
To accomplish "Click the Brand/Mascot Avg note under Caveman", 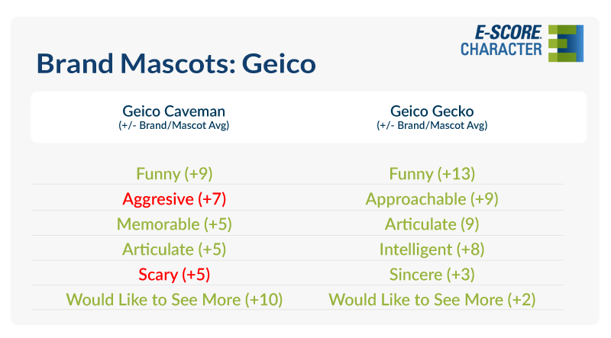I will (174, 125).
